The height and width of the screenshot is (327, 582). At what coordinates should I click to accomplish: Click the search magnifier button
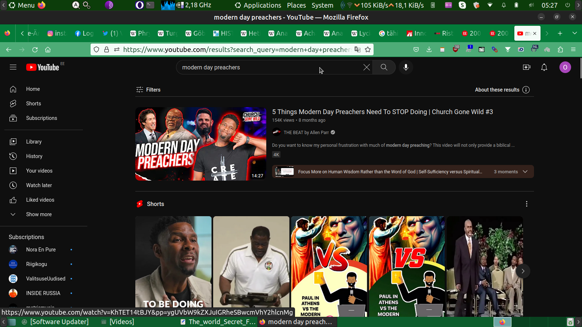pyautogui.click(x=384, y=67)
